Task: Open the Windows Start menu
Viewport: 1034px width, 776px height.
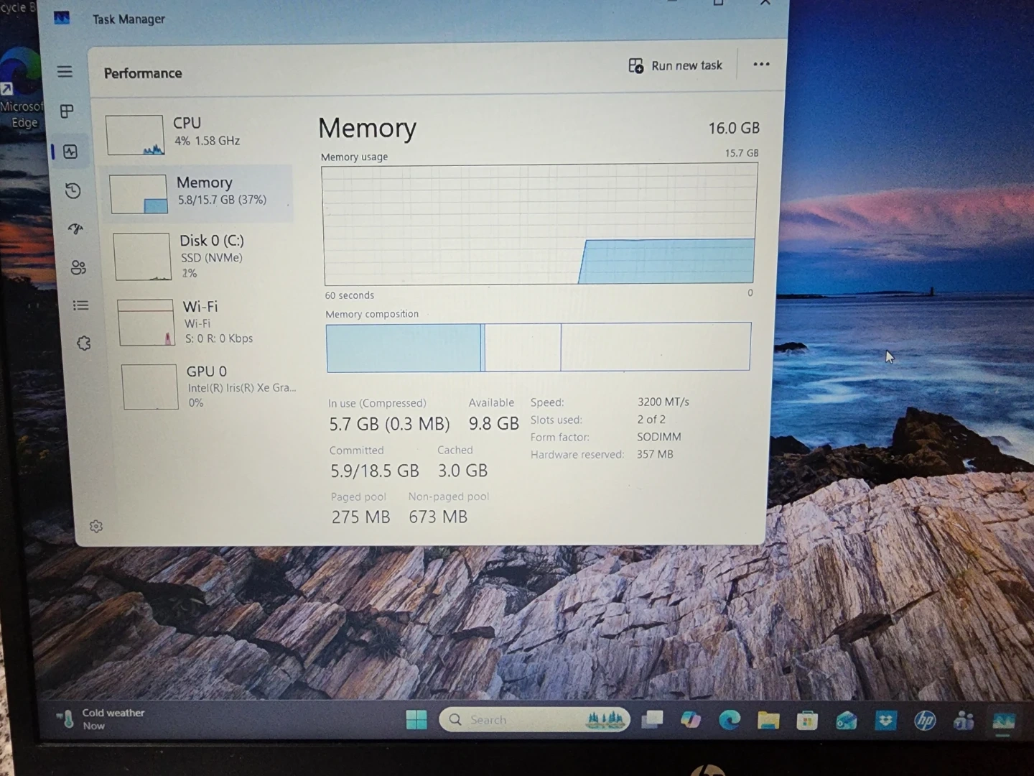Action: pyautogui.click(x=416, y=719)
